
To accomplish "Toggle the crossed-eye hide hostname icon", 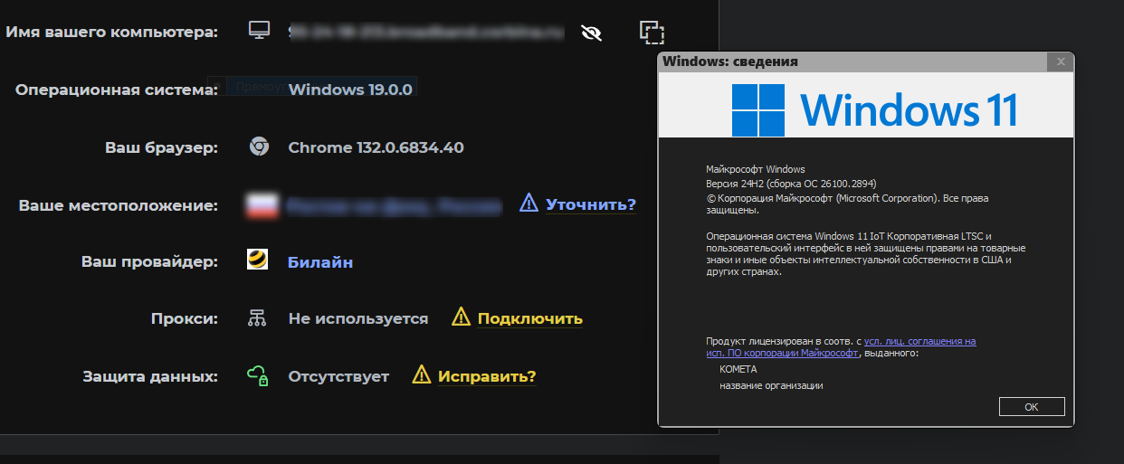I will pos(592,33).
